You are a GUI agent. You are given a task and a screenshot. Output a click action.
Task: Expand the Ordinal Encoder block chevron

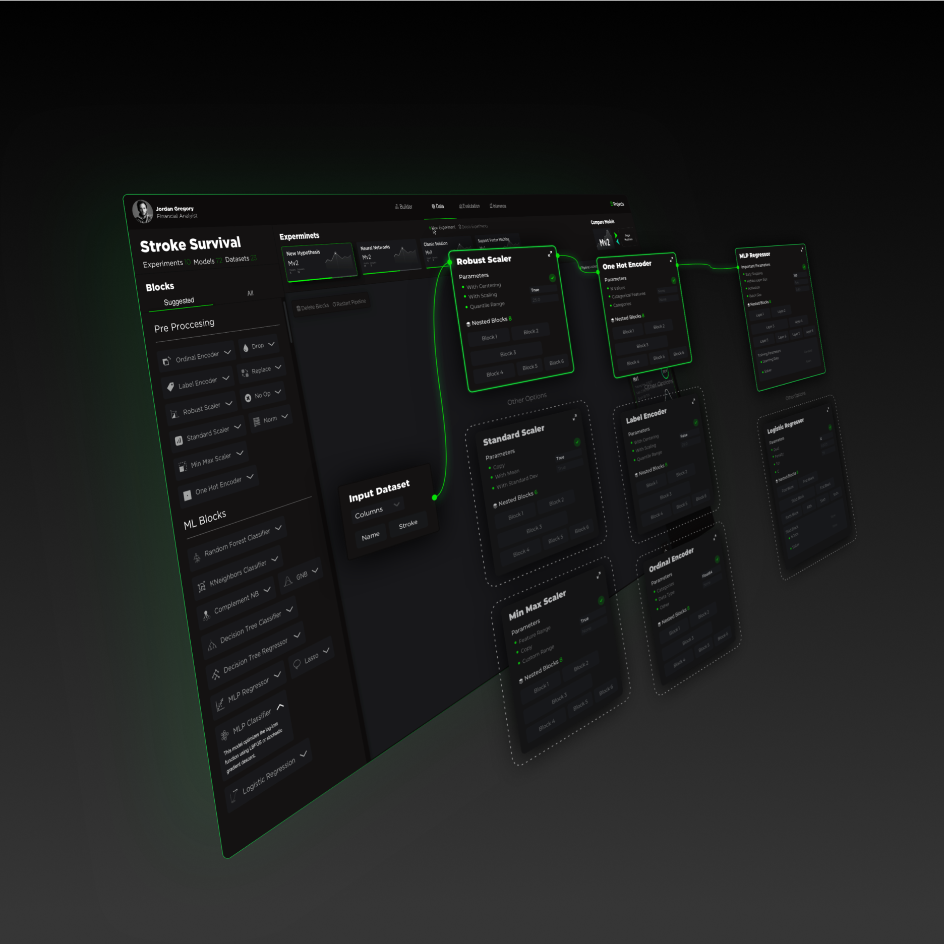click(x=227, y=352)
